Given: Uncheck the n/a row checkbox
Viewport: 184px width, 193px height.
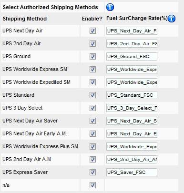Looking at the screenshot, I should 92,185.
